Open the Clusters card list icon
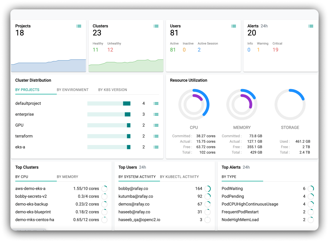This screenshot has height=242, width=329. click(x=156, y=26)
